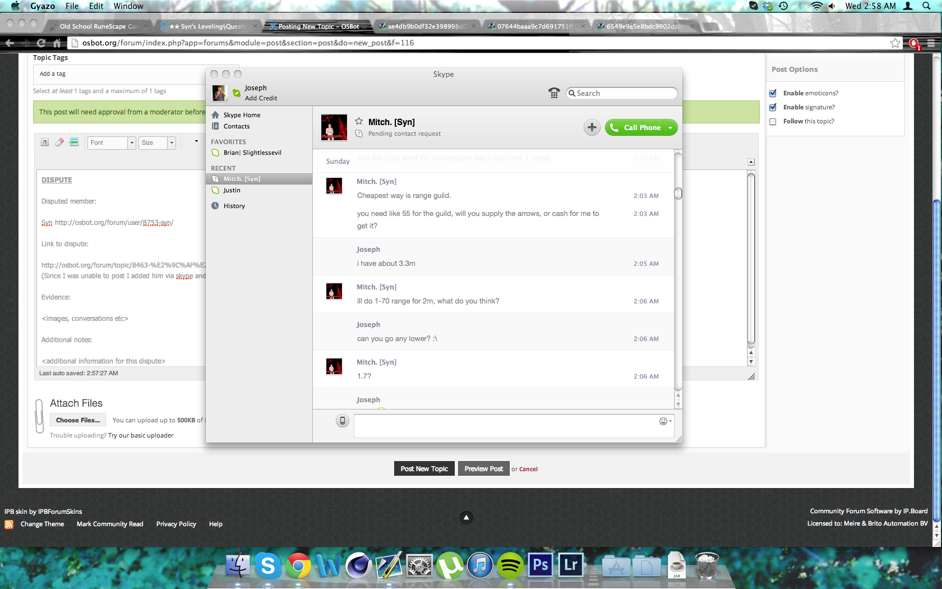
Task: Open the Window menu
Action: click(x=128, y=6)
